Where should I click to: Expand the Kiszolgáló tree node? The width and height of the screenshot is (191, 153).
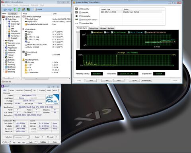click(x=4, y=45)
